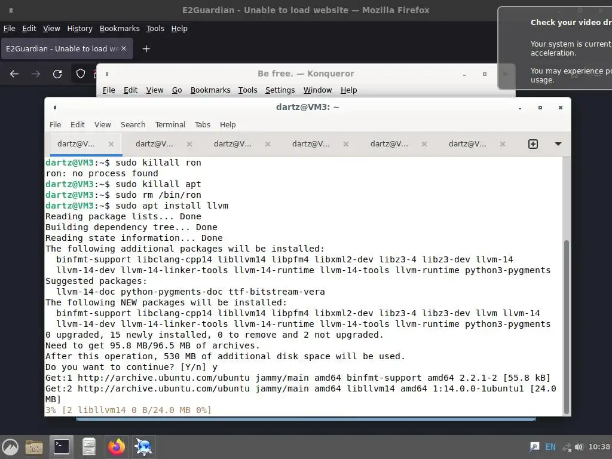Open the Edit menu in the terminal window

tap(77, 124)
